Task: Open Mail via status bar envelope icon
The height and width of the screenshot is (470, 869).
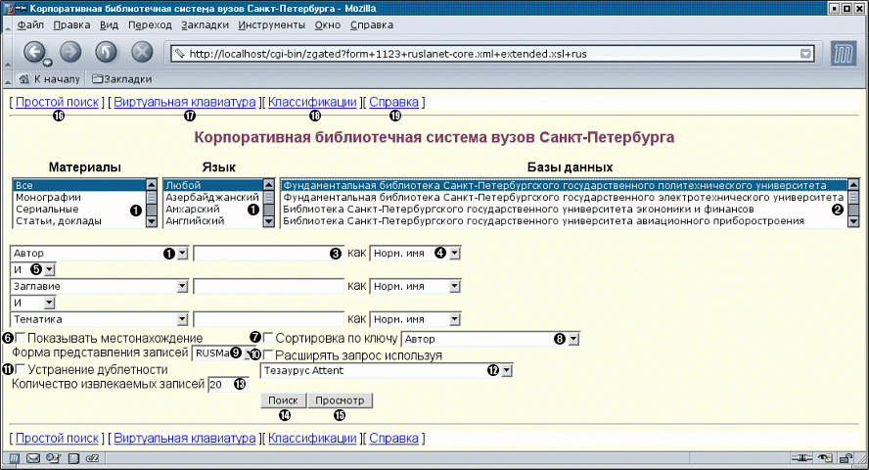Action: pyautogui.click(x=33, y=458)
